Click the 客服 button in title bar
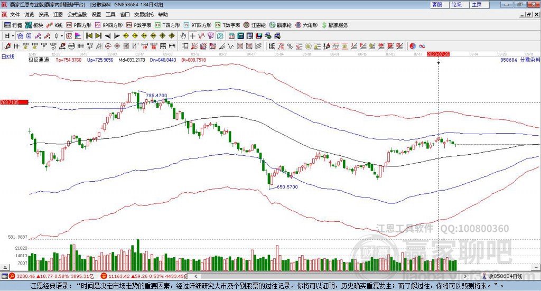Viewport: 541px width, 291px height. click(439, 4)
